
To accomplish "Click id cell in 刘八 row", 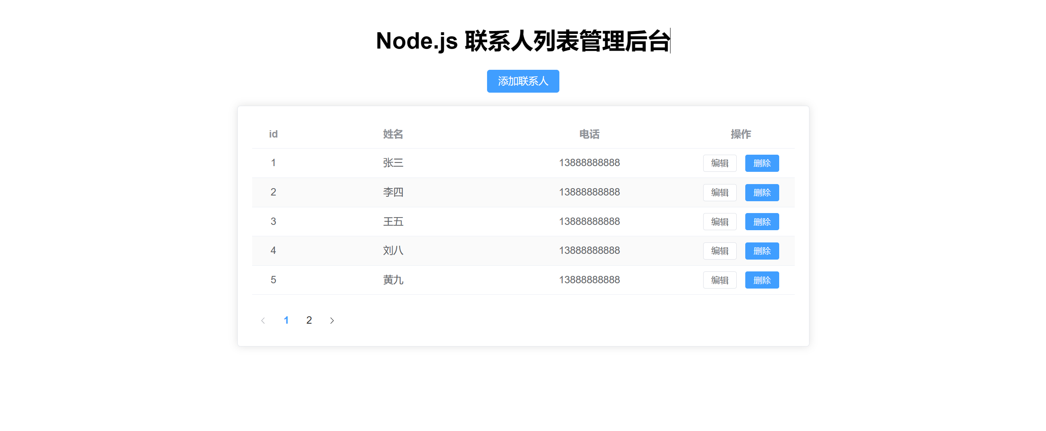I will [273, 251].
